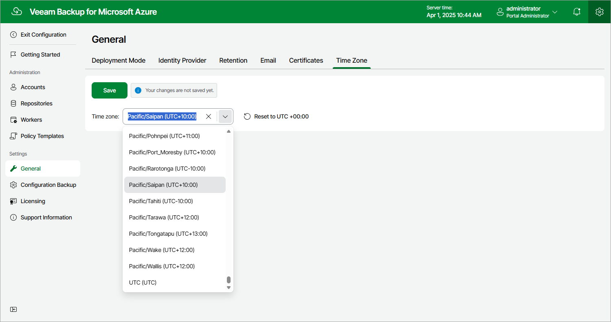Click the scroll down arrow in dropdown list
The image size is (611, 322).
(229, 288)
